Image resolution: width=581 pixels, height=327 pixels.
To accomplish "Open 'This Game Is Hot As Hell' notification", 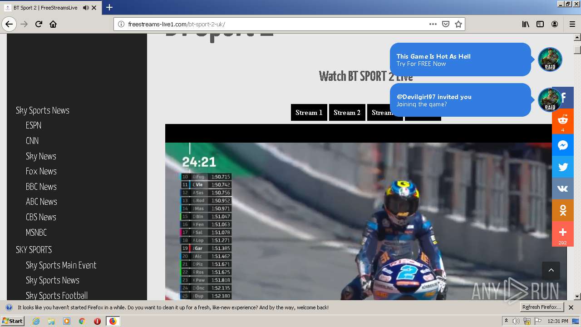I will click(x=460, y=59).
